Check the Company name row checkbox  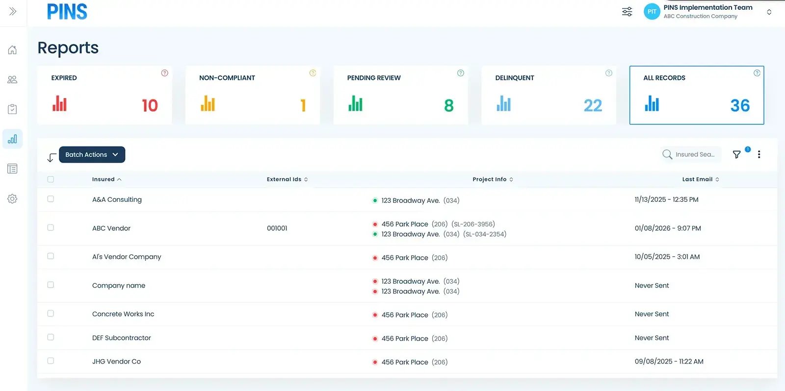51,285
